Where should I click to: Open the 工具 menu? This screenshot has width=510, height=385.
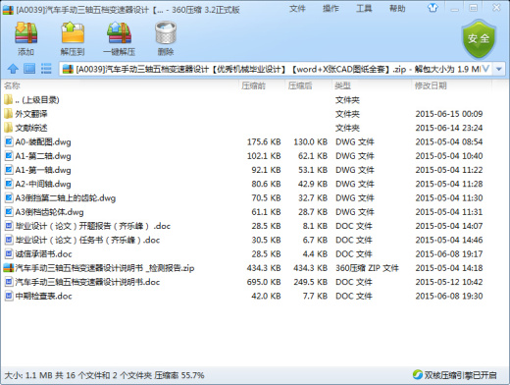[364, 9]
